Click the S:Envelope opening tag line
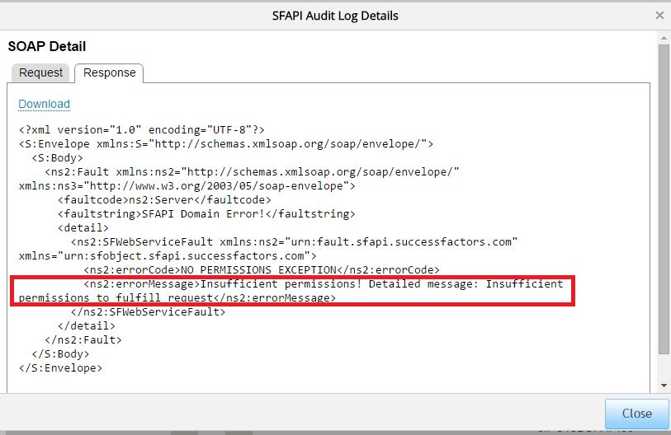The width and height of the screenshot is (671, 435). click(x=226, y=143)
